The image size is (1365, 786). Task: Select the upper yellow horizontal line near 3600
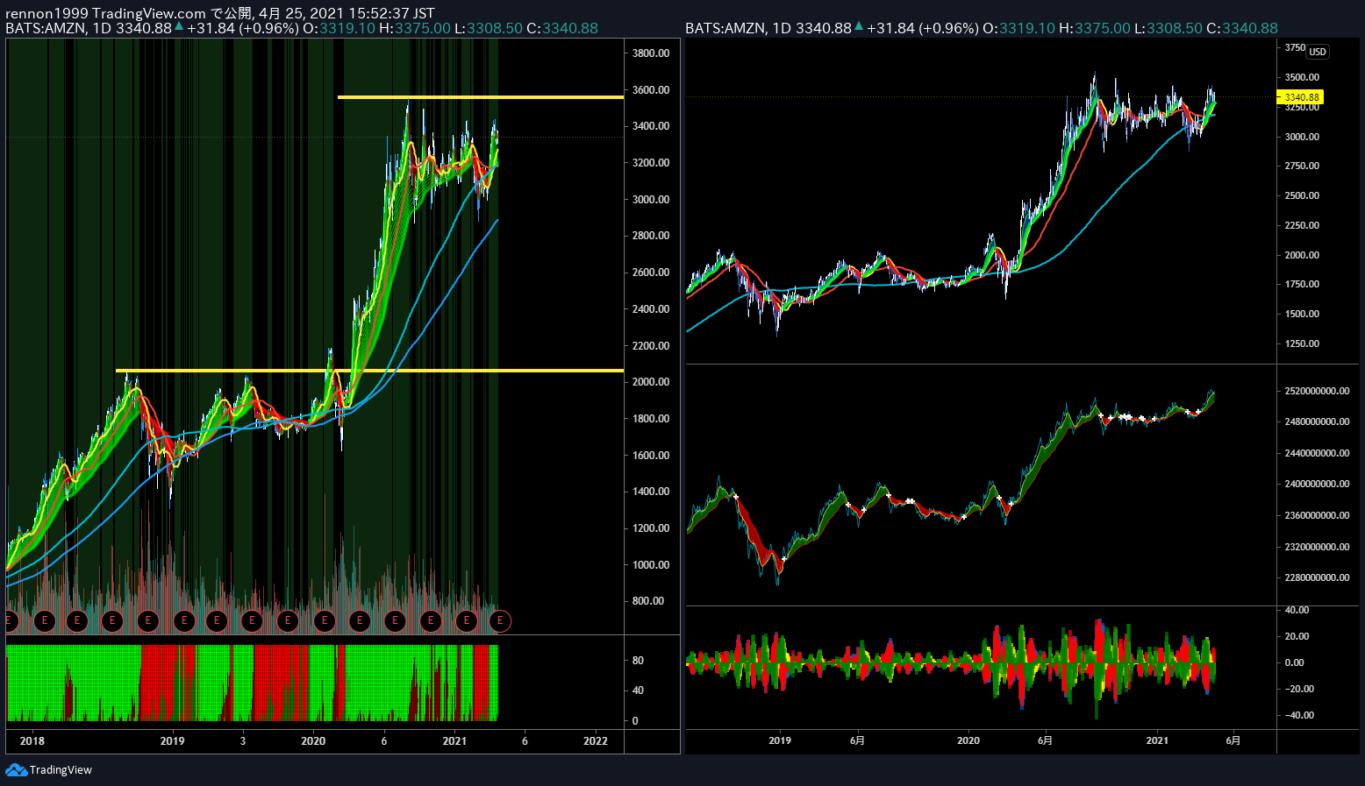[481, 97]
